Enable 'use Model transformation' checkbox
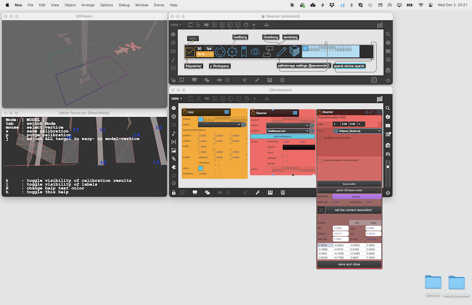The height and width of the screenshot is (305, 472). pos(320,138)
